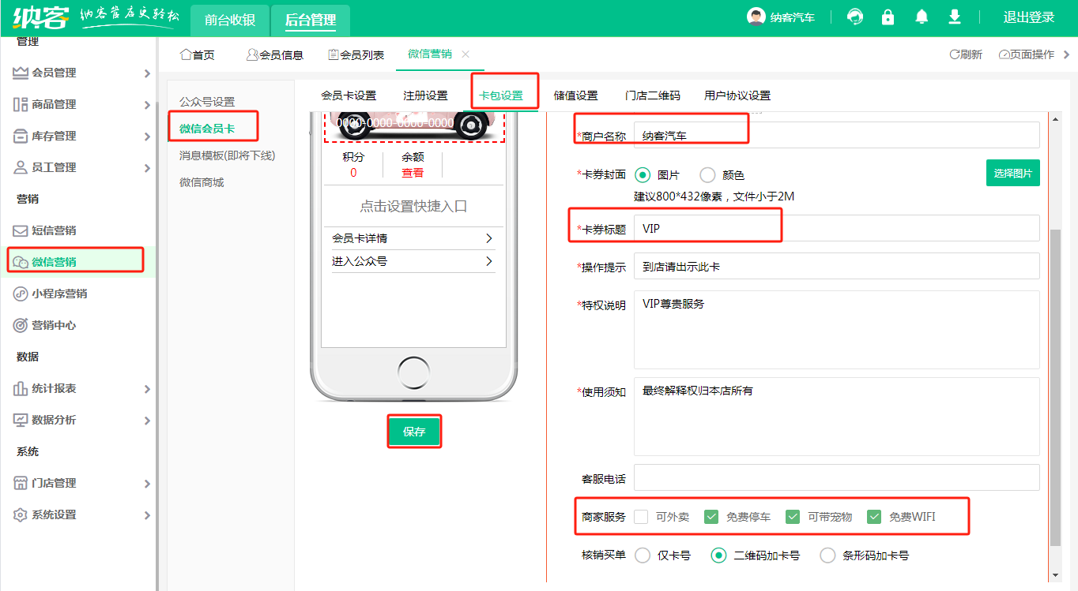
Task: Click the download arrow icon in header
Action: [x=955, y=17]
